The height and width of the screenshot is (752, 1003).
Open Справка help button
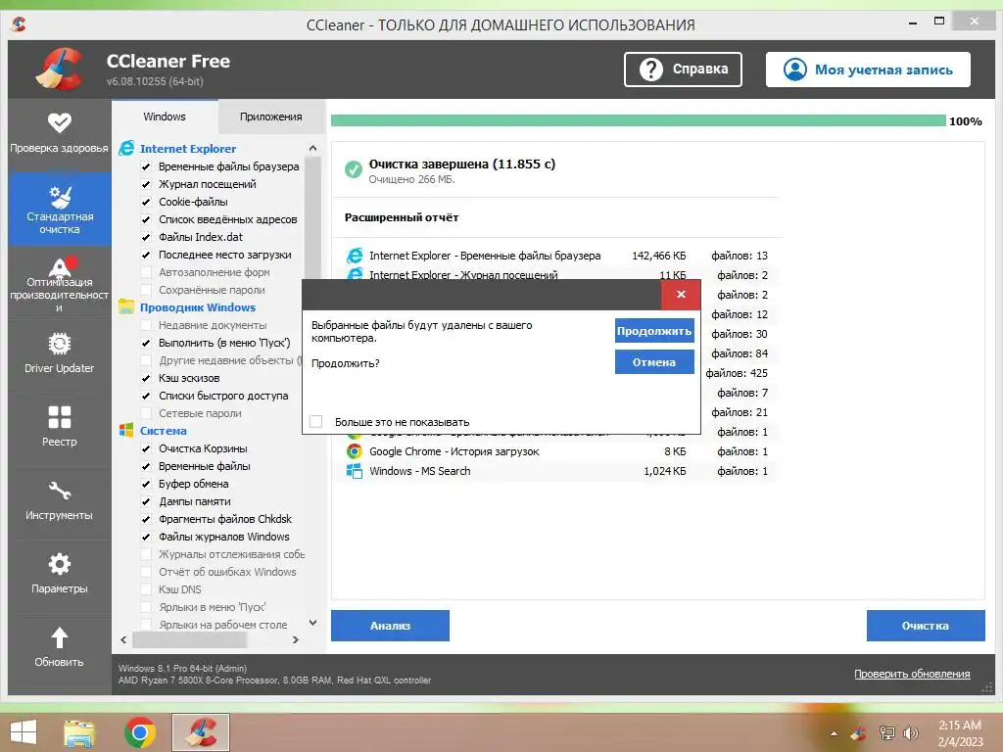(x=683, y=70)
